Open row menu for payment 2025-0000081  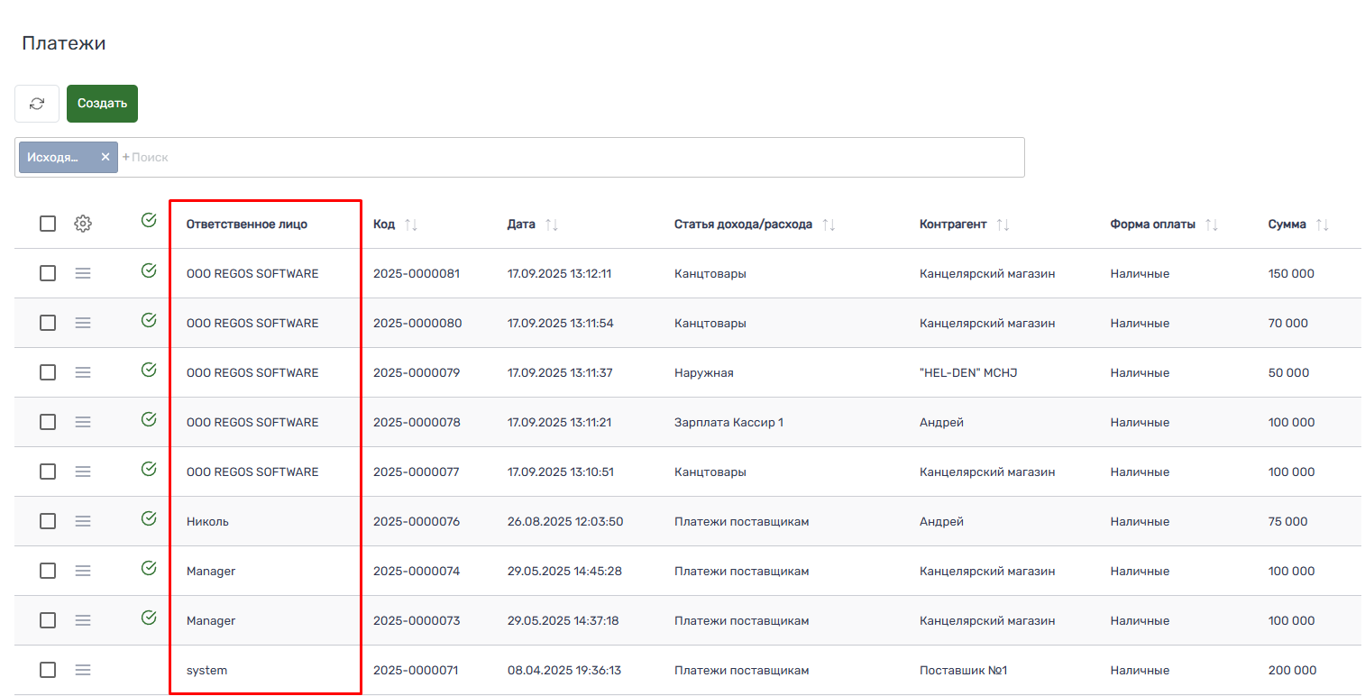pos(83,273)
